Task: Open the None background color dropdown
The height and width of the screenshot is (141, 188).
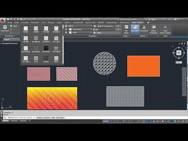Action: pos(81,33)
